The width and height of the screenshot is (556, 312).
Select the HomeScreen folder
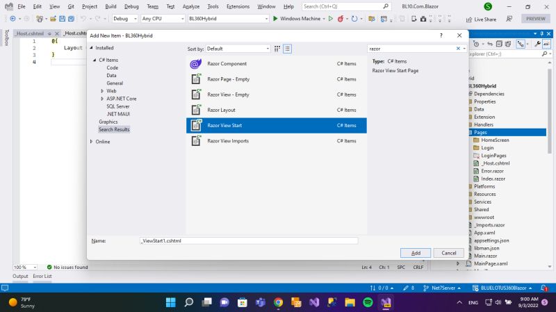(495, 140)
